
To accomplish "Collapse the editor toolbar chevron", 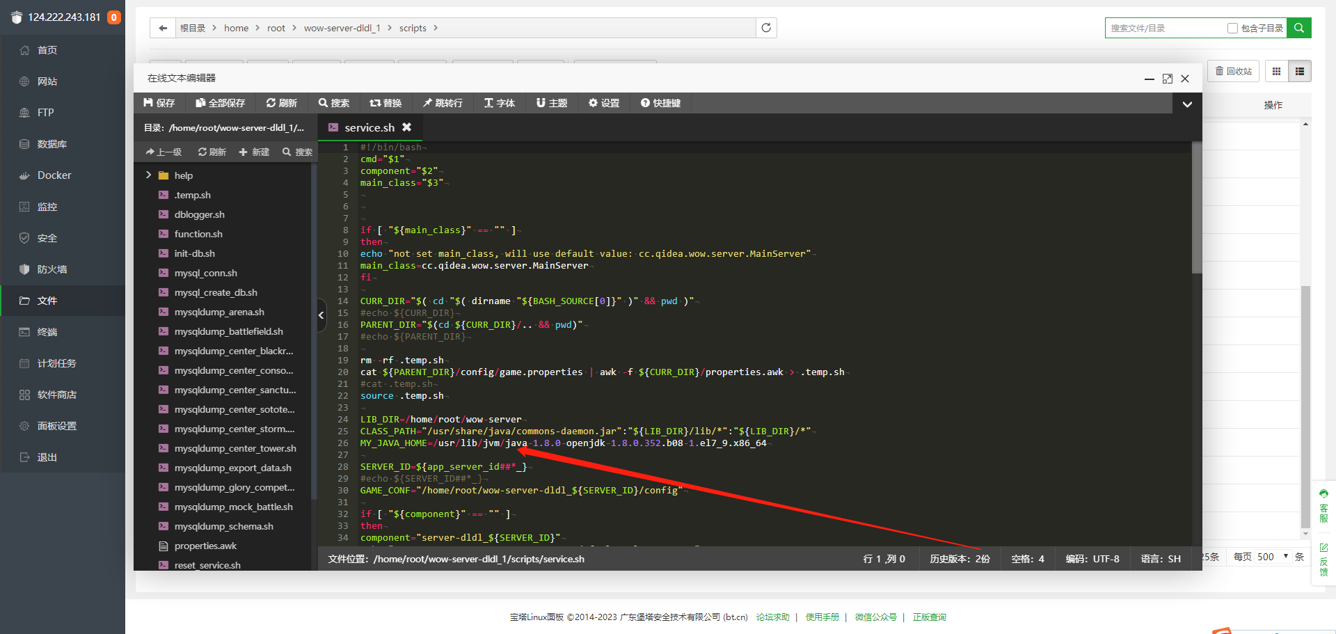I will click(1187, 104).
